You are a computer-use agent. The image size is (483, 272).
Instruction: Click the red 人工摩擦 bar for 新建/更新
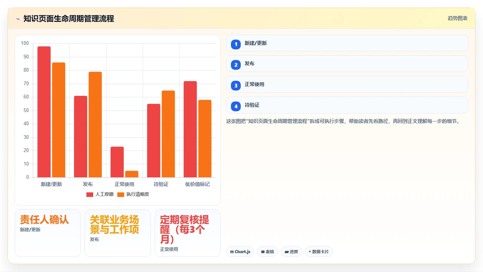point(44,112)
